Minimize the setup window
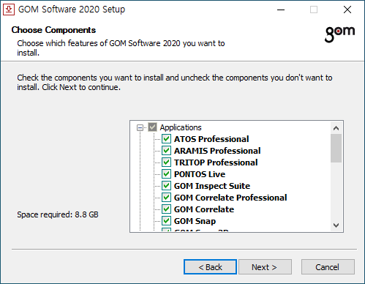The image size is (365, 284). pyautogui.click(x=281, y=10)
